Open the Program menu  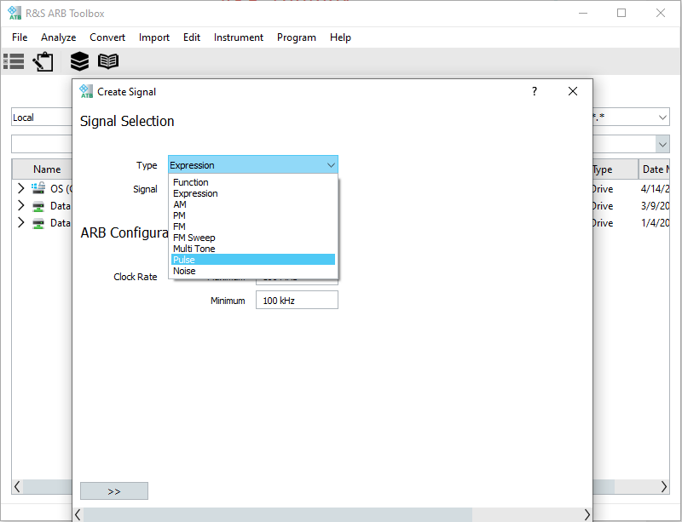click(296, 37)
